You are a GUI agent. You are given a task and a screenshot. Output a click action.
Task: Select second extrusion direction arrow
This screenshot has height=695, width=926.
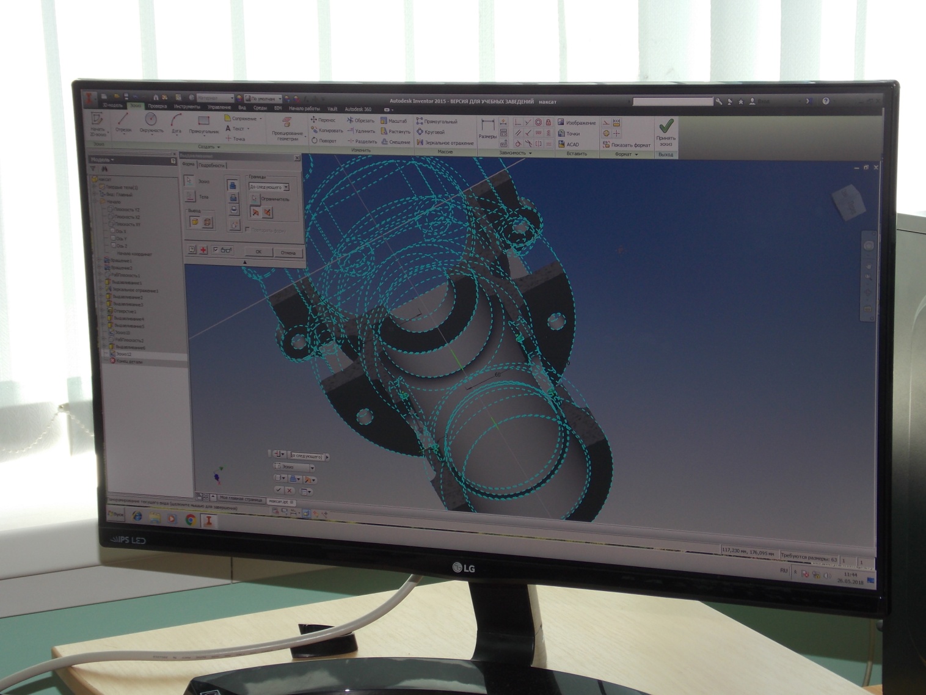pos(267,212)
